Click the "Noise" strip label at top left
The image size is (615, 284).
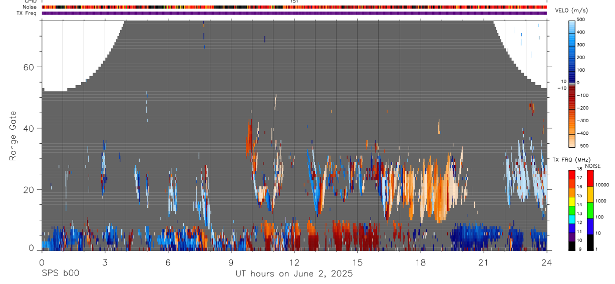30,7
